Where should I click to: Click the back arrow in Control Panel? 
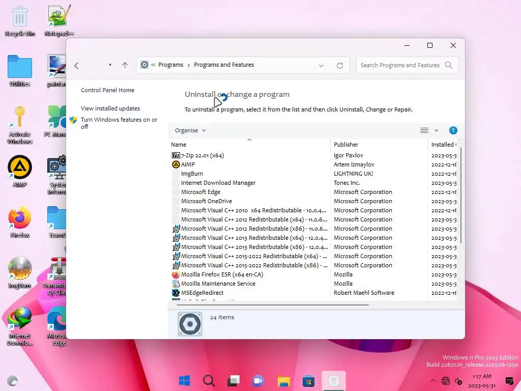[x=77, y=66]
